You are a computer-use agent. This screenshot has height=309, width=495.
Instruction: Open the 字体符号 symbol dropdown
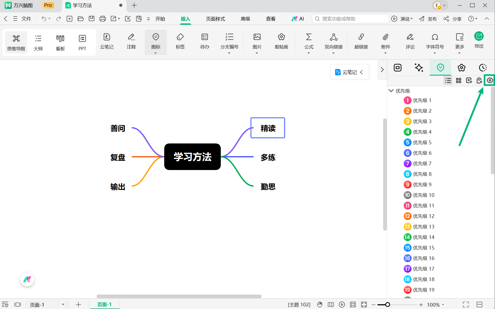[435, 53]
